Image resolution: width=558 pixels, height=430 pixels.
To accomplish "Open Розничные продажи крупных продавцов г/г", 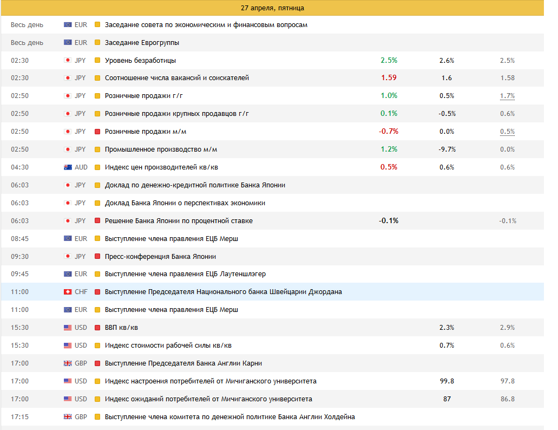I will pos(176,114).
